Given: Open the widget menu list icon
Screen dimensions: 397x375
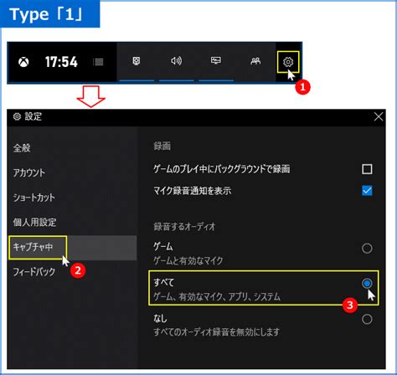Looking at the screenshot, I should coord(98,62).
